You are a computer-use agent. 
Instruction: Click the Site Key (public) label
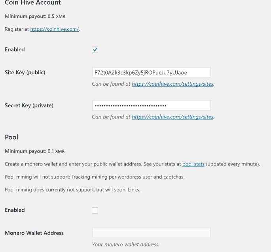pyautogui.click(x=25, y=72)
